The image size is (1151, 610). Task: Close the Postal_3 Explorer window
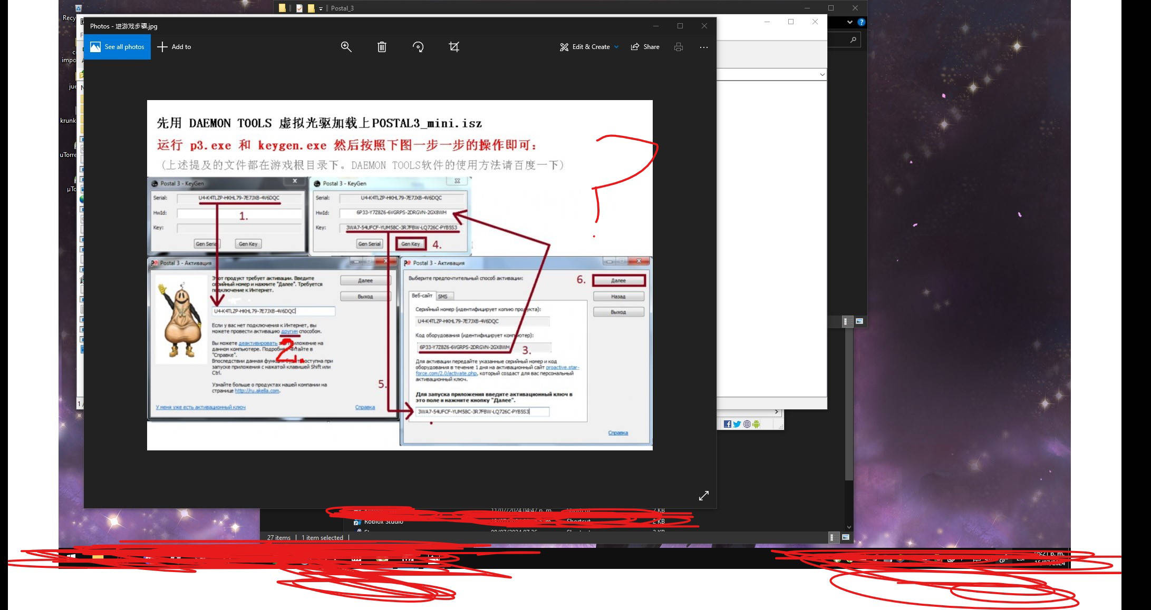coord(855,8)
